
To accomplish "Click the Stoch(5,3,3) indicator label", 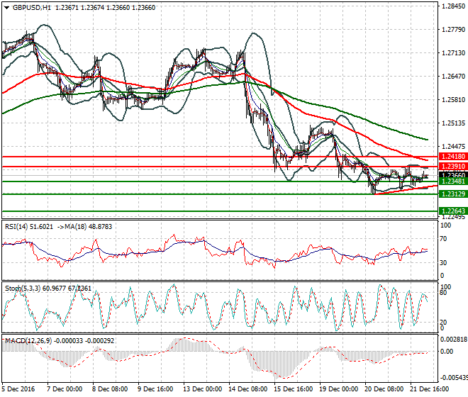I will click(48, 289).
